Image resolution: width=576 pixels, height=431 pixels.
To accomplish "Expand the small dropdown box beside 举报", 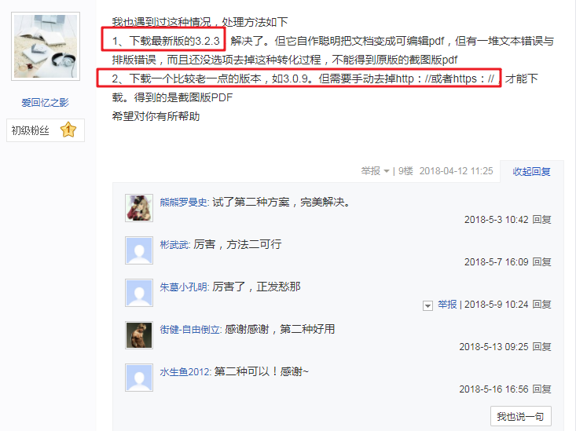I will pyautogui.click(x=427, y=305).
